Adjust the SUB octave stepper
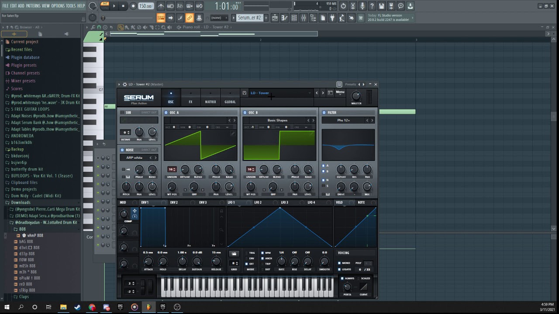Viewport: 559px width, 314px height. pyautogui.click(x=126, y=132)
